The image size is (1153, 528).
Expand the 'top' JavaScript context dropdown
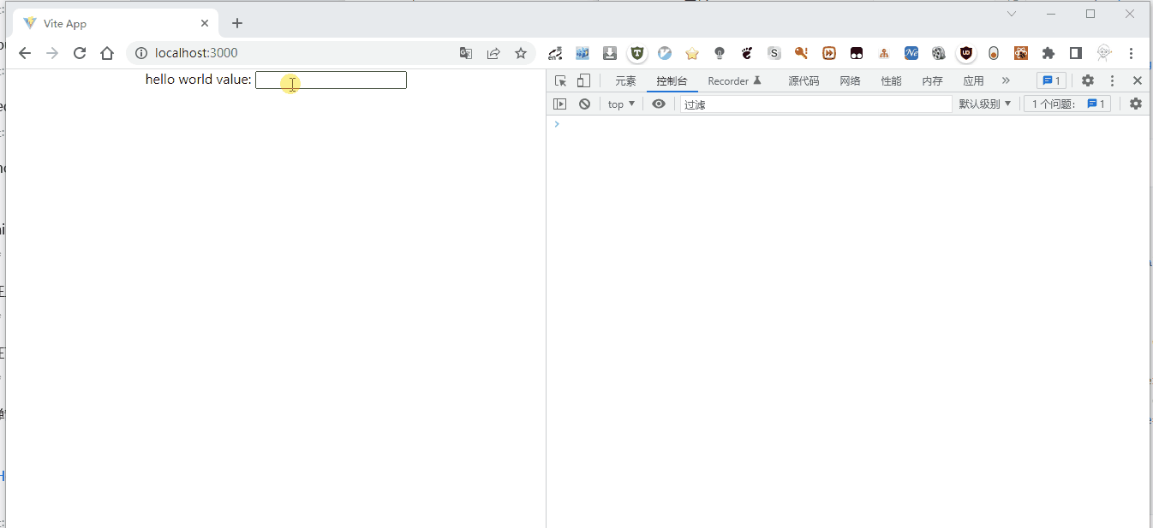point(621,104)
